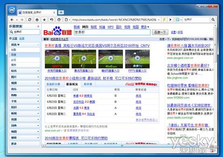223x157 pixels.
Task: Open the address bar history dropdown
Action: [159, 20]
